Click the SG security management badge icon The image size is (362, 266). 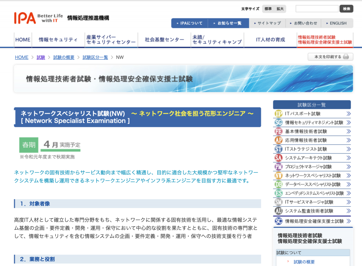279,123
